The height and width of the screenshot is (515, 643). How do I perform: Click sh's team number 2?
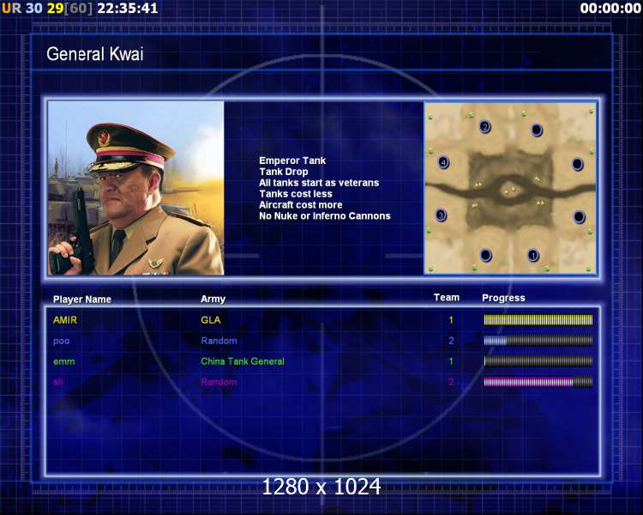coord(451,382)
